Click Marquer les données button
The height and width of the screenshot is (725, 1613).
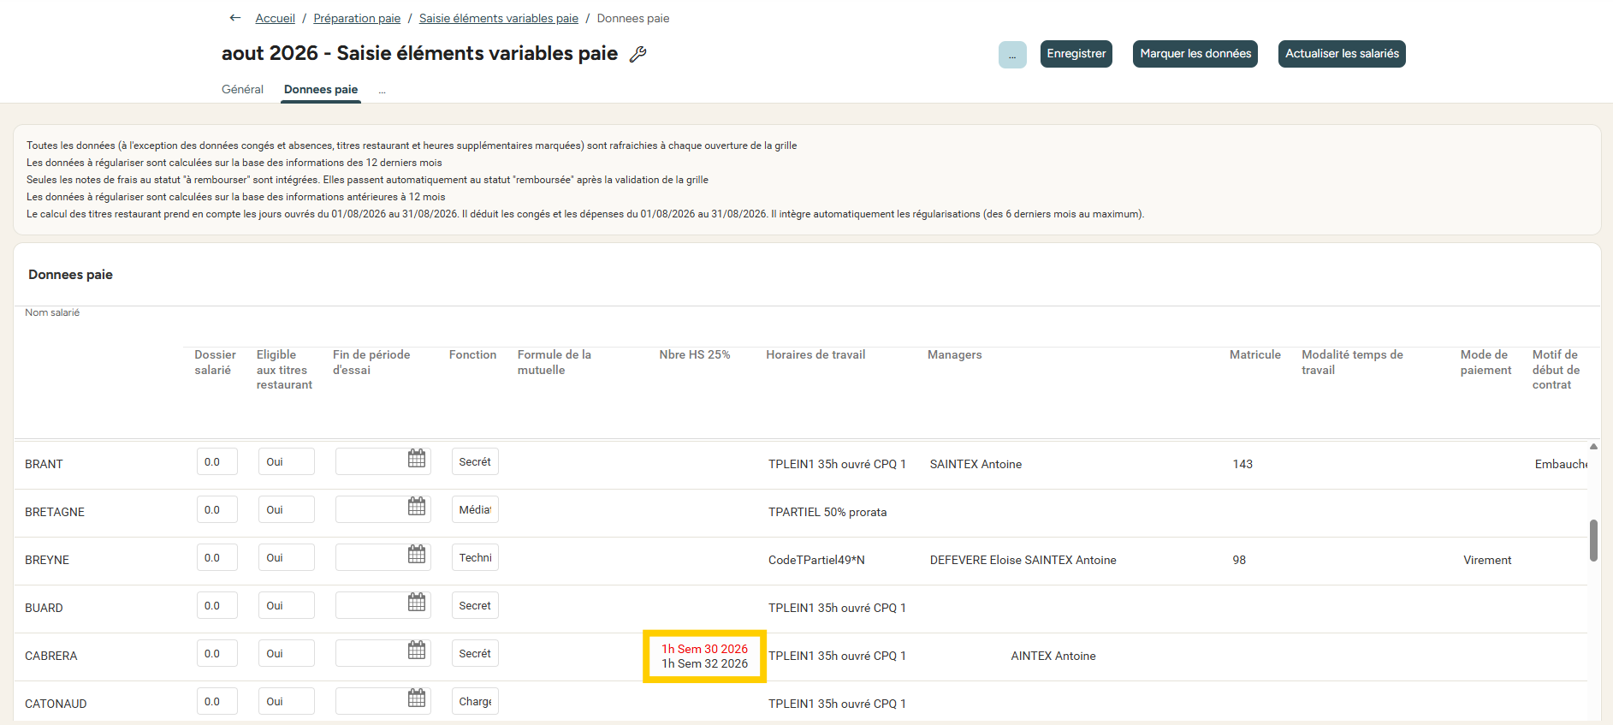click(x=1195, y=54)
